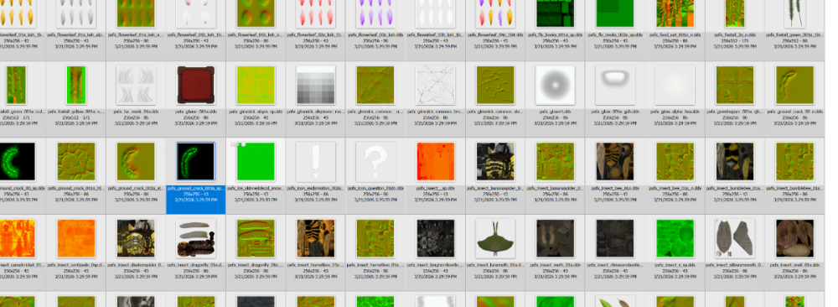The width and height of the screenshot is (838, 307).
Task: Select pefx_insect_bumblebee_01a color texture thumbnail
Action: click(734, 162)
